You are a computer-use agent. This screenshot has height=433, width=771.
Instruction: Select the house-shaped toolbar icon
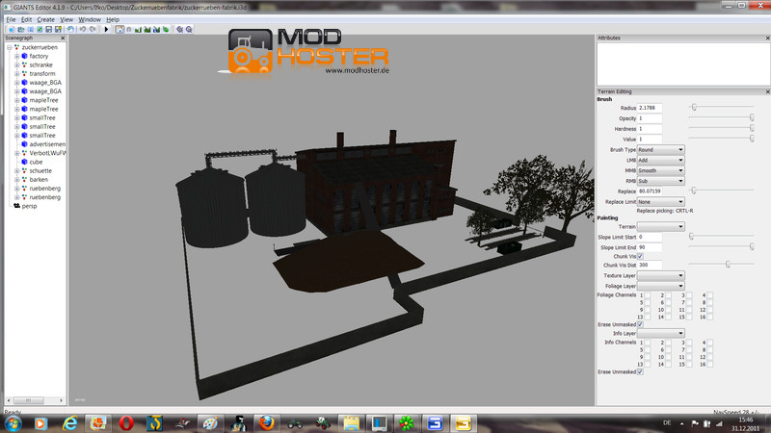coord(120,30)
